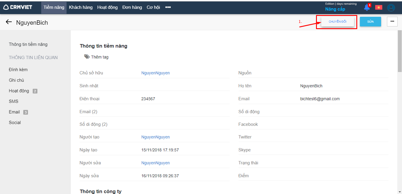The image size is (402, 194).
Task: Select Hoạt động in the top navigation
Action: [107, 7]
